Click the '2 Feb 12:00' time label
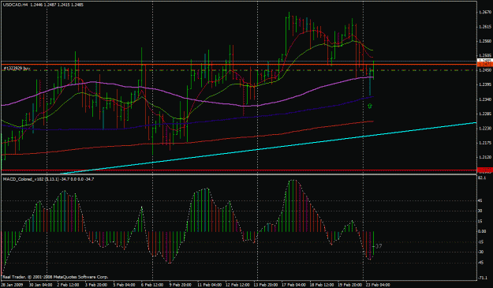 coord(69,285)
